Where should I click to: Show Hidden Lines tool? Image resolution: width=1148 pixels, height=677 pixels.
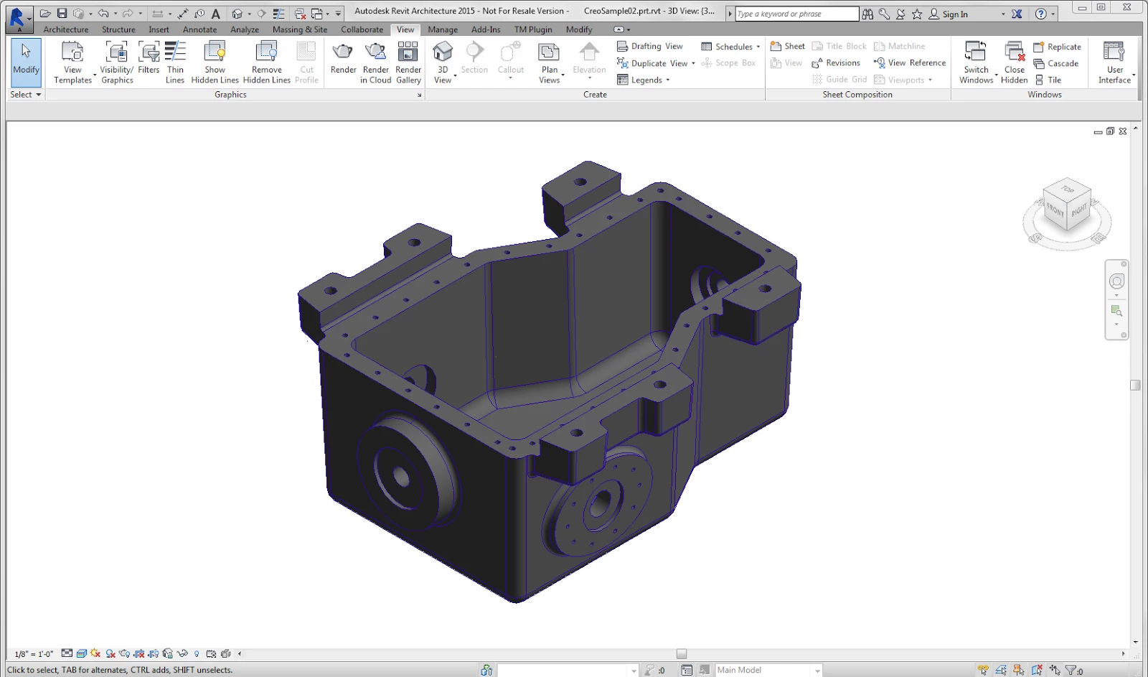215,62
